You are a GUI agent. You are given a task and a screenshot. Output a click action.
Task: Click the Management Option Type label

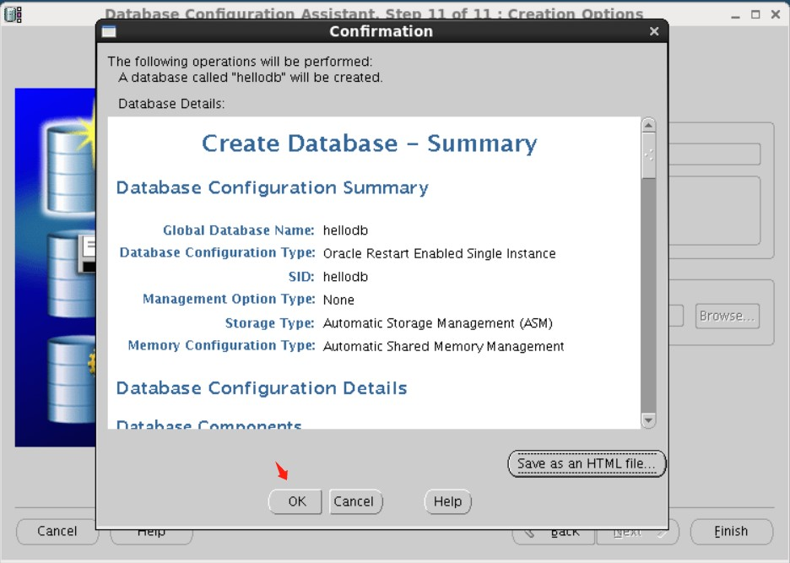[229, 300]
